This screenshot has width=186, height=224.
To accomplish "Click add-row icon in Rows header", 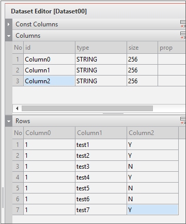I will point(183,121).
